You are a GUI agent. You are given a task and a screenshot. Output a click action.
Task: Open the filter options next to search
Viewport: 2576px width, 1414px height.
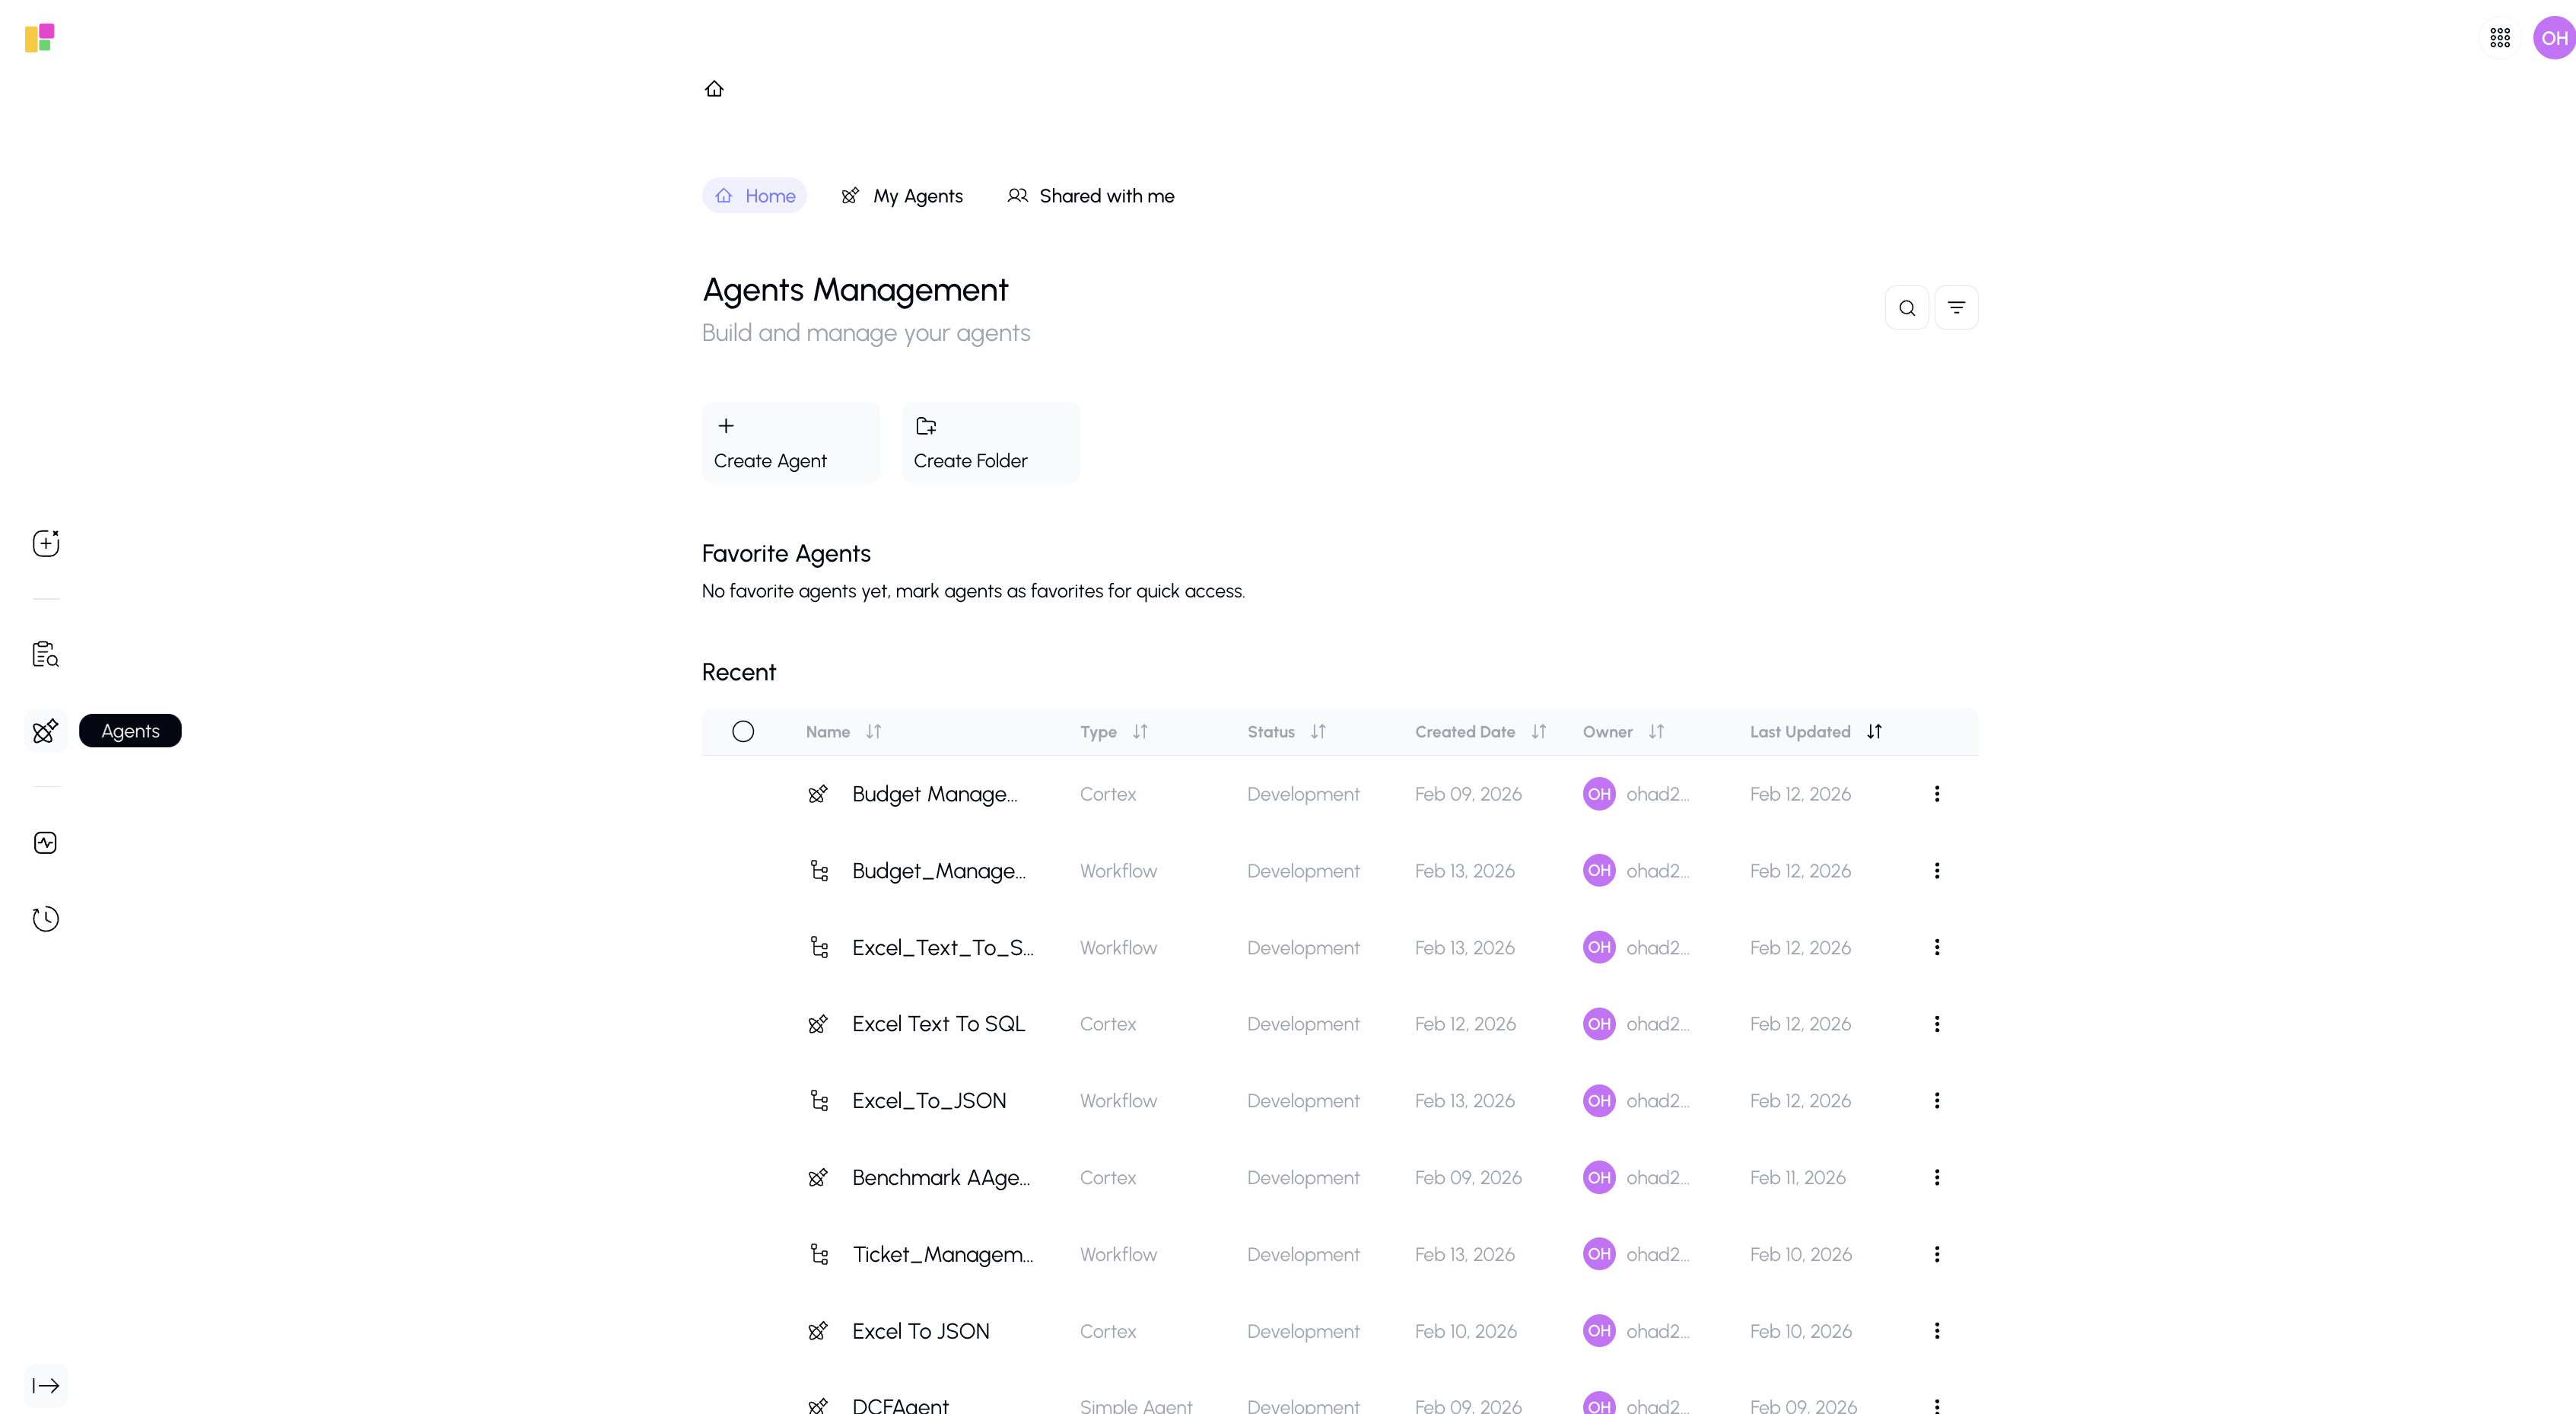click(1957, 307)
